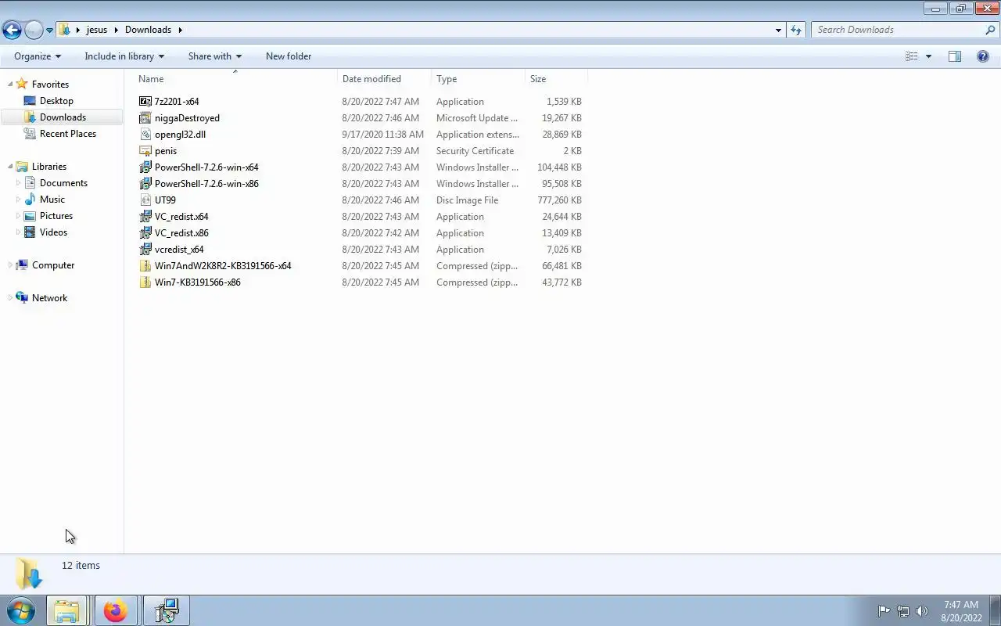Click the Windows Explorer taskbar icon
The image size is (1001, 626).
click(x=67, y=610)
